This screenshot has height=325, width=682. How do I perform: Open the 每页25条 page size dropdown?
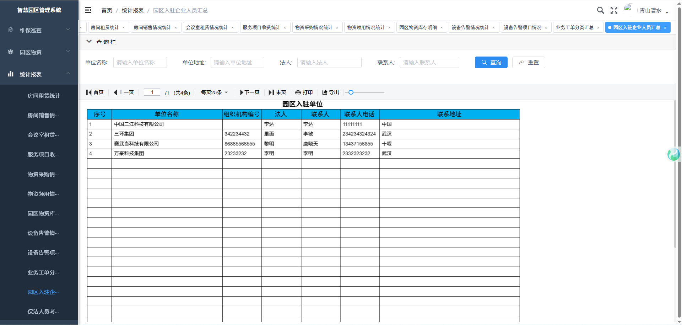pos(214,92)
